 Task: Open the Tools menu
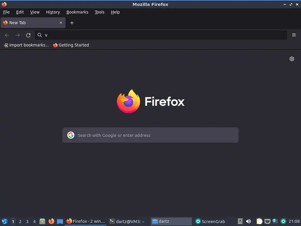point(99,12)
